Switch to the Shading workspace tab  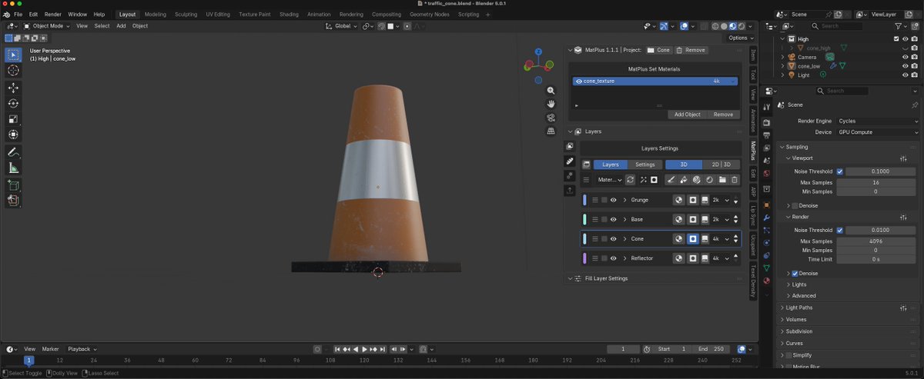point(289,15)
